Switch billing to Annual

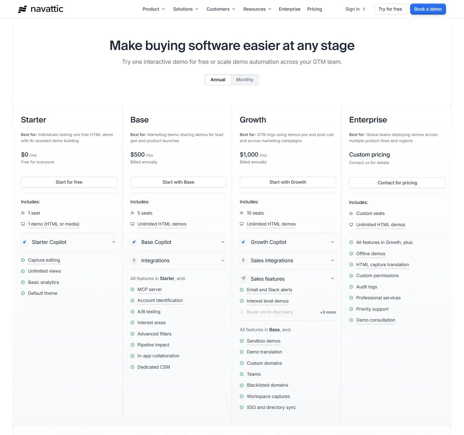[x=218, y=80]
